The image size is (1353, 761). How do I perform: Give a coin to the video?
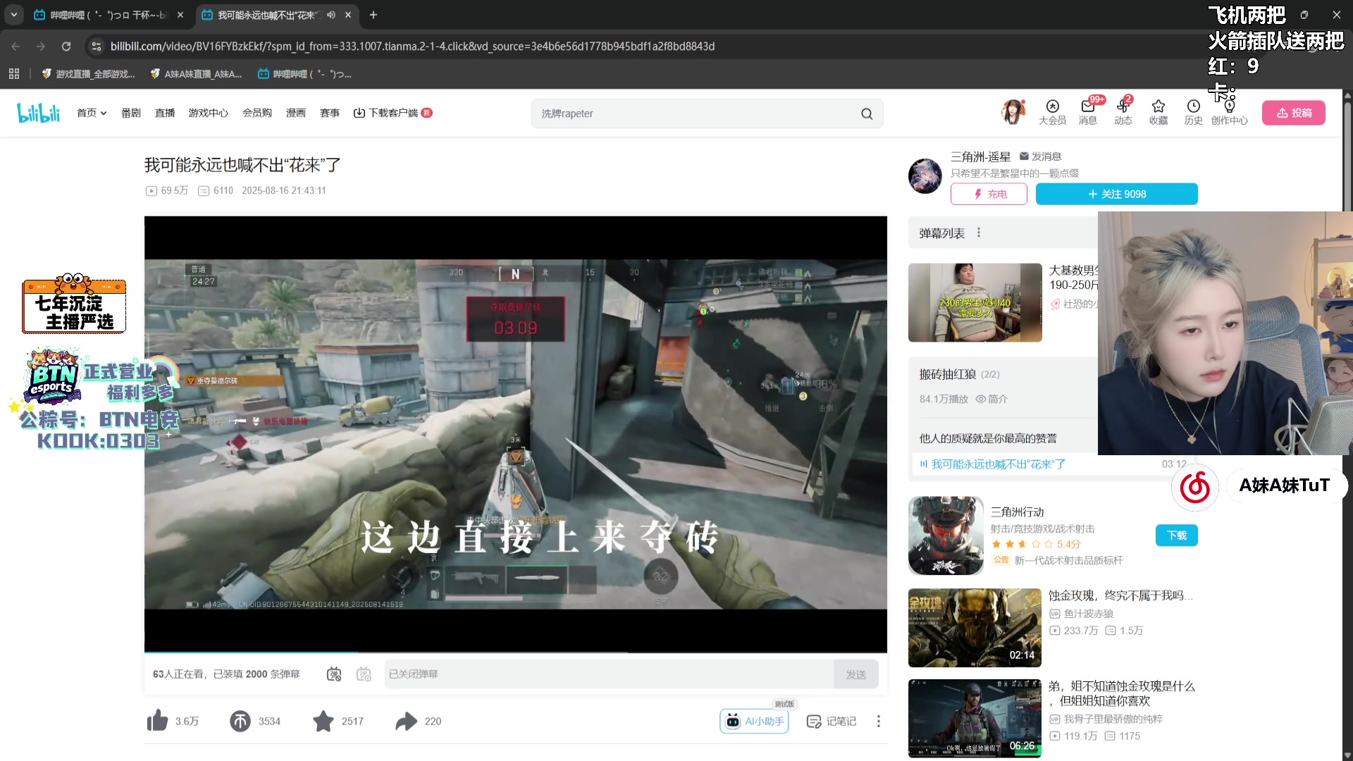(x=240, y=721)
